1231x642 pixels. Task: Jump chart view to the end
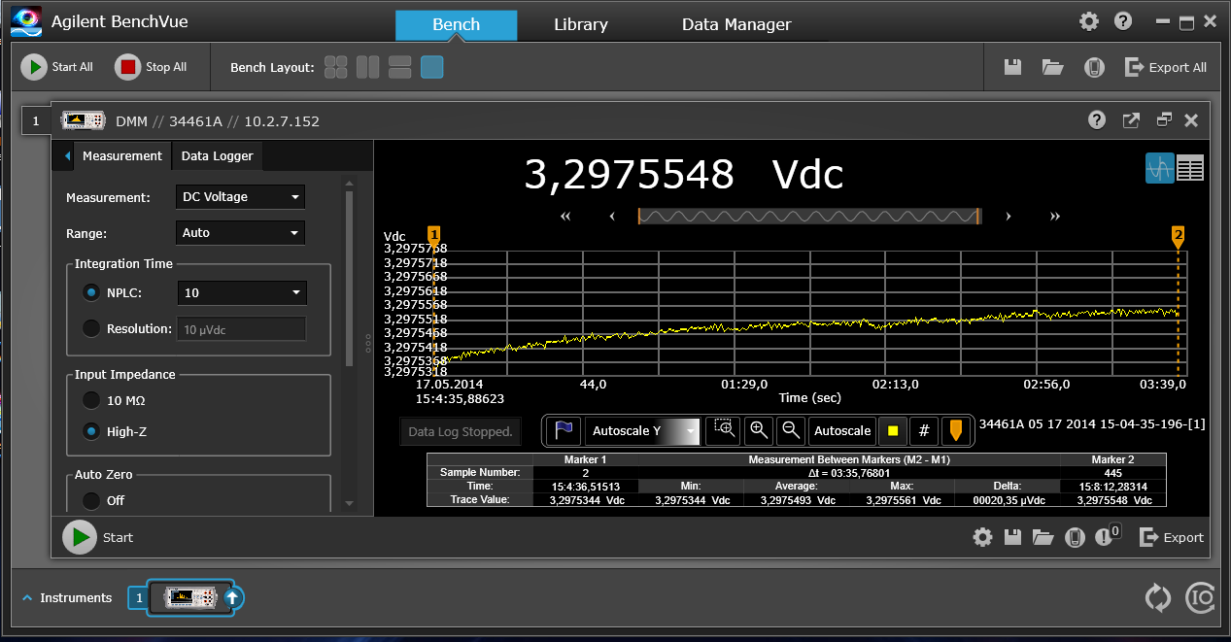point(1055,217)
